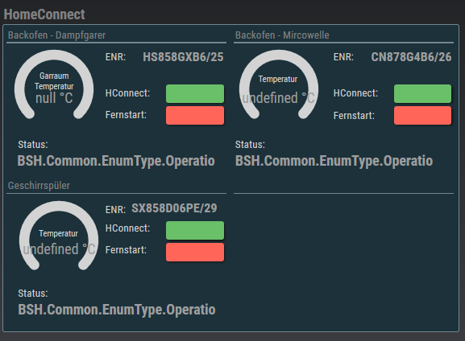Select the Geschirrspüler section title
This screenshot has height=341, width=465.
(39, 186)
